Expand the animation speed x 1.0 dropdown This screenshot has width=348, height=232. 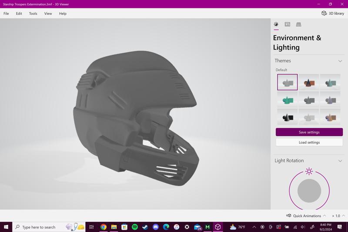click(338, 216)
